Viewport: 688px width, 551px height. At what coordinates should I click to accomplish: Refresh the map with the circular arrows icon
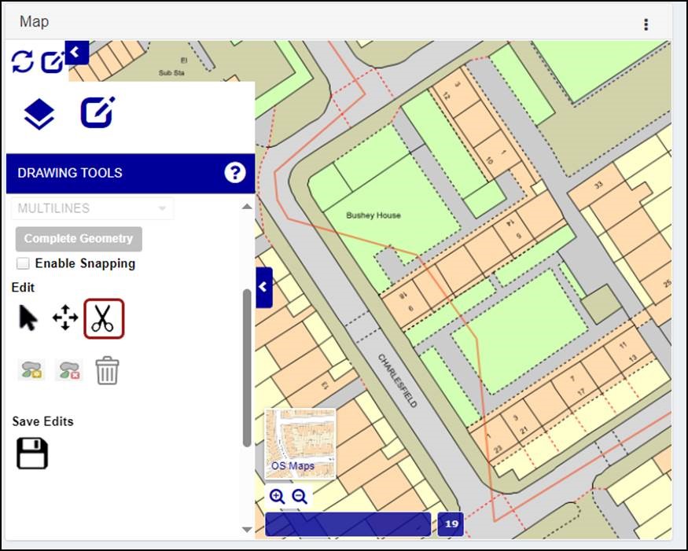coord(22,62)
